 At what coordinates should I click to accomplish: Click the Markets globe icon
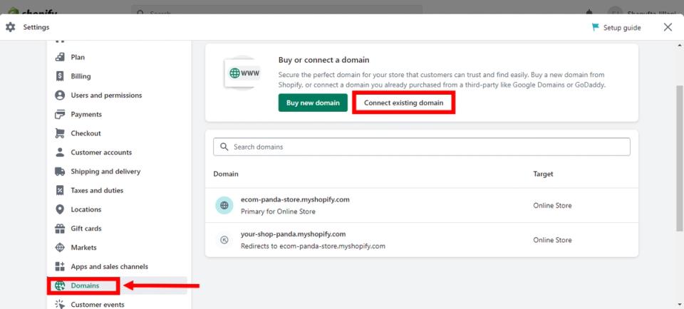coord(60,248)
